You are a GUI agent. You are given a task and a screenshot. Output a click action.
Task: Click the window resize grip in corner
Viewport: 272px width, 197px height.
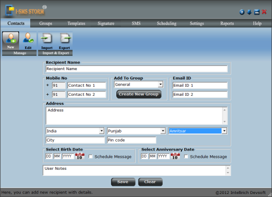pyautogui.click(x=270, y=195)
